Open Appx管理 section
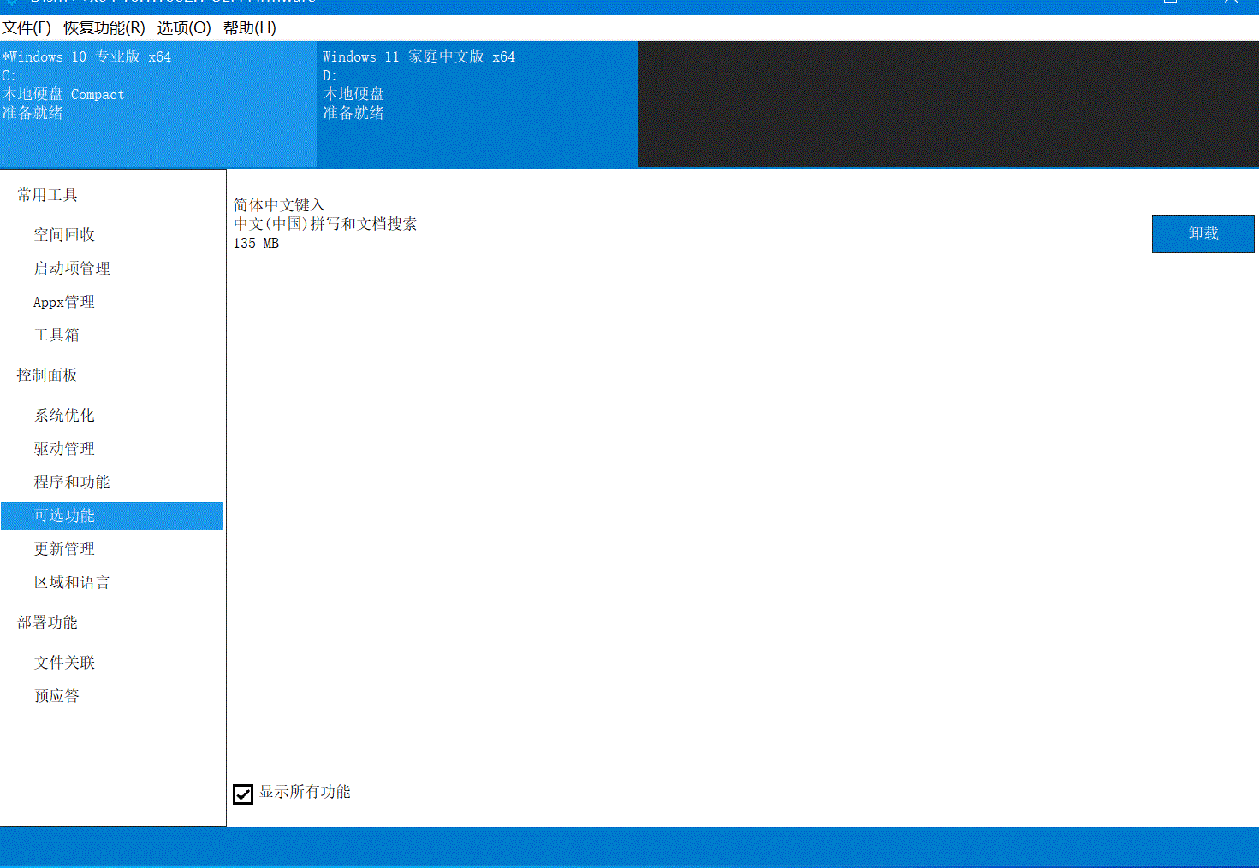1259x868 pixels. click(64, 302)
